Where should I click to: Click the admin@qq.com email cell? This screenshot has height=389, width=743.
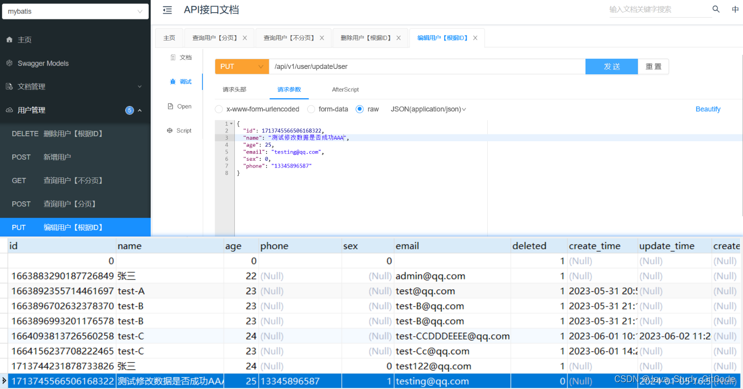pyautogui.click(x=452, y=276)
